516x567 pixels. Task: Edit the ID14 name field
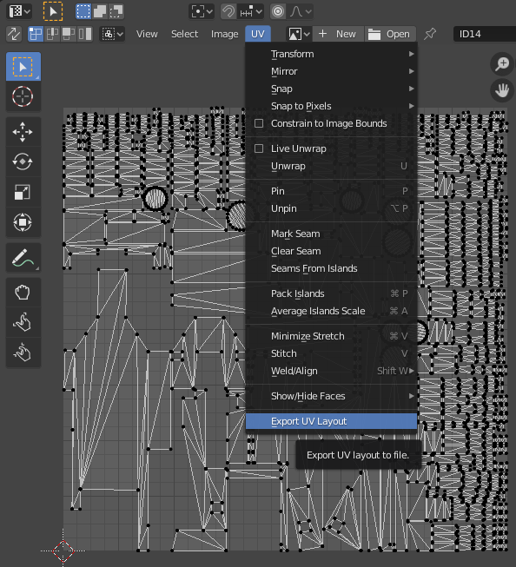pyautogui.click(x=484, y=34)
